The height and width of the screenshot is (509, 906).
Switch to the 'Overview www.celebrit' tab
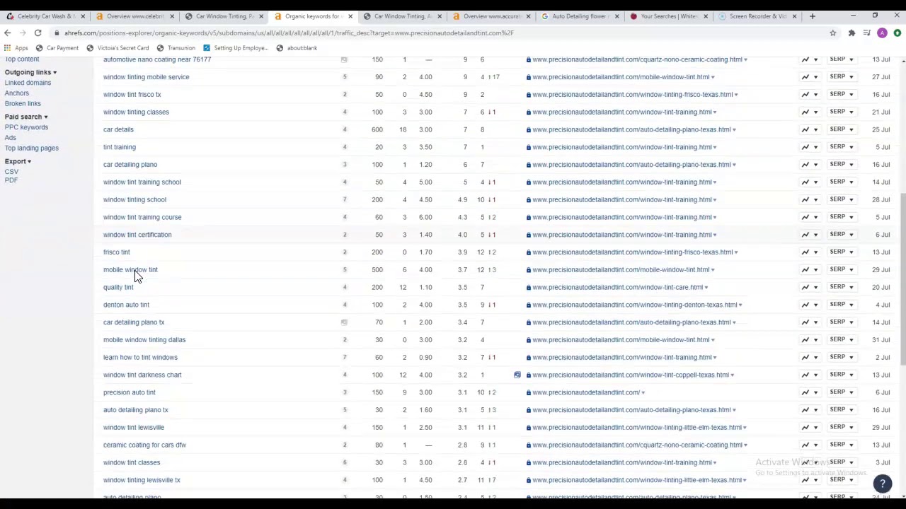(x=134, y=16)
